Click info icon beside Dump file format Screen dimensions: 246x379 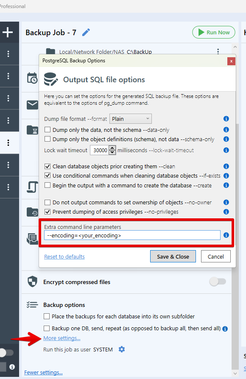[x=226, y=119]
